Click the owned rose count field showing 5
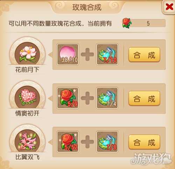The height and width of the screenshot is (169, 175). coord(148,23)
